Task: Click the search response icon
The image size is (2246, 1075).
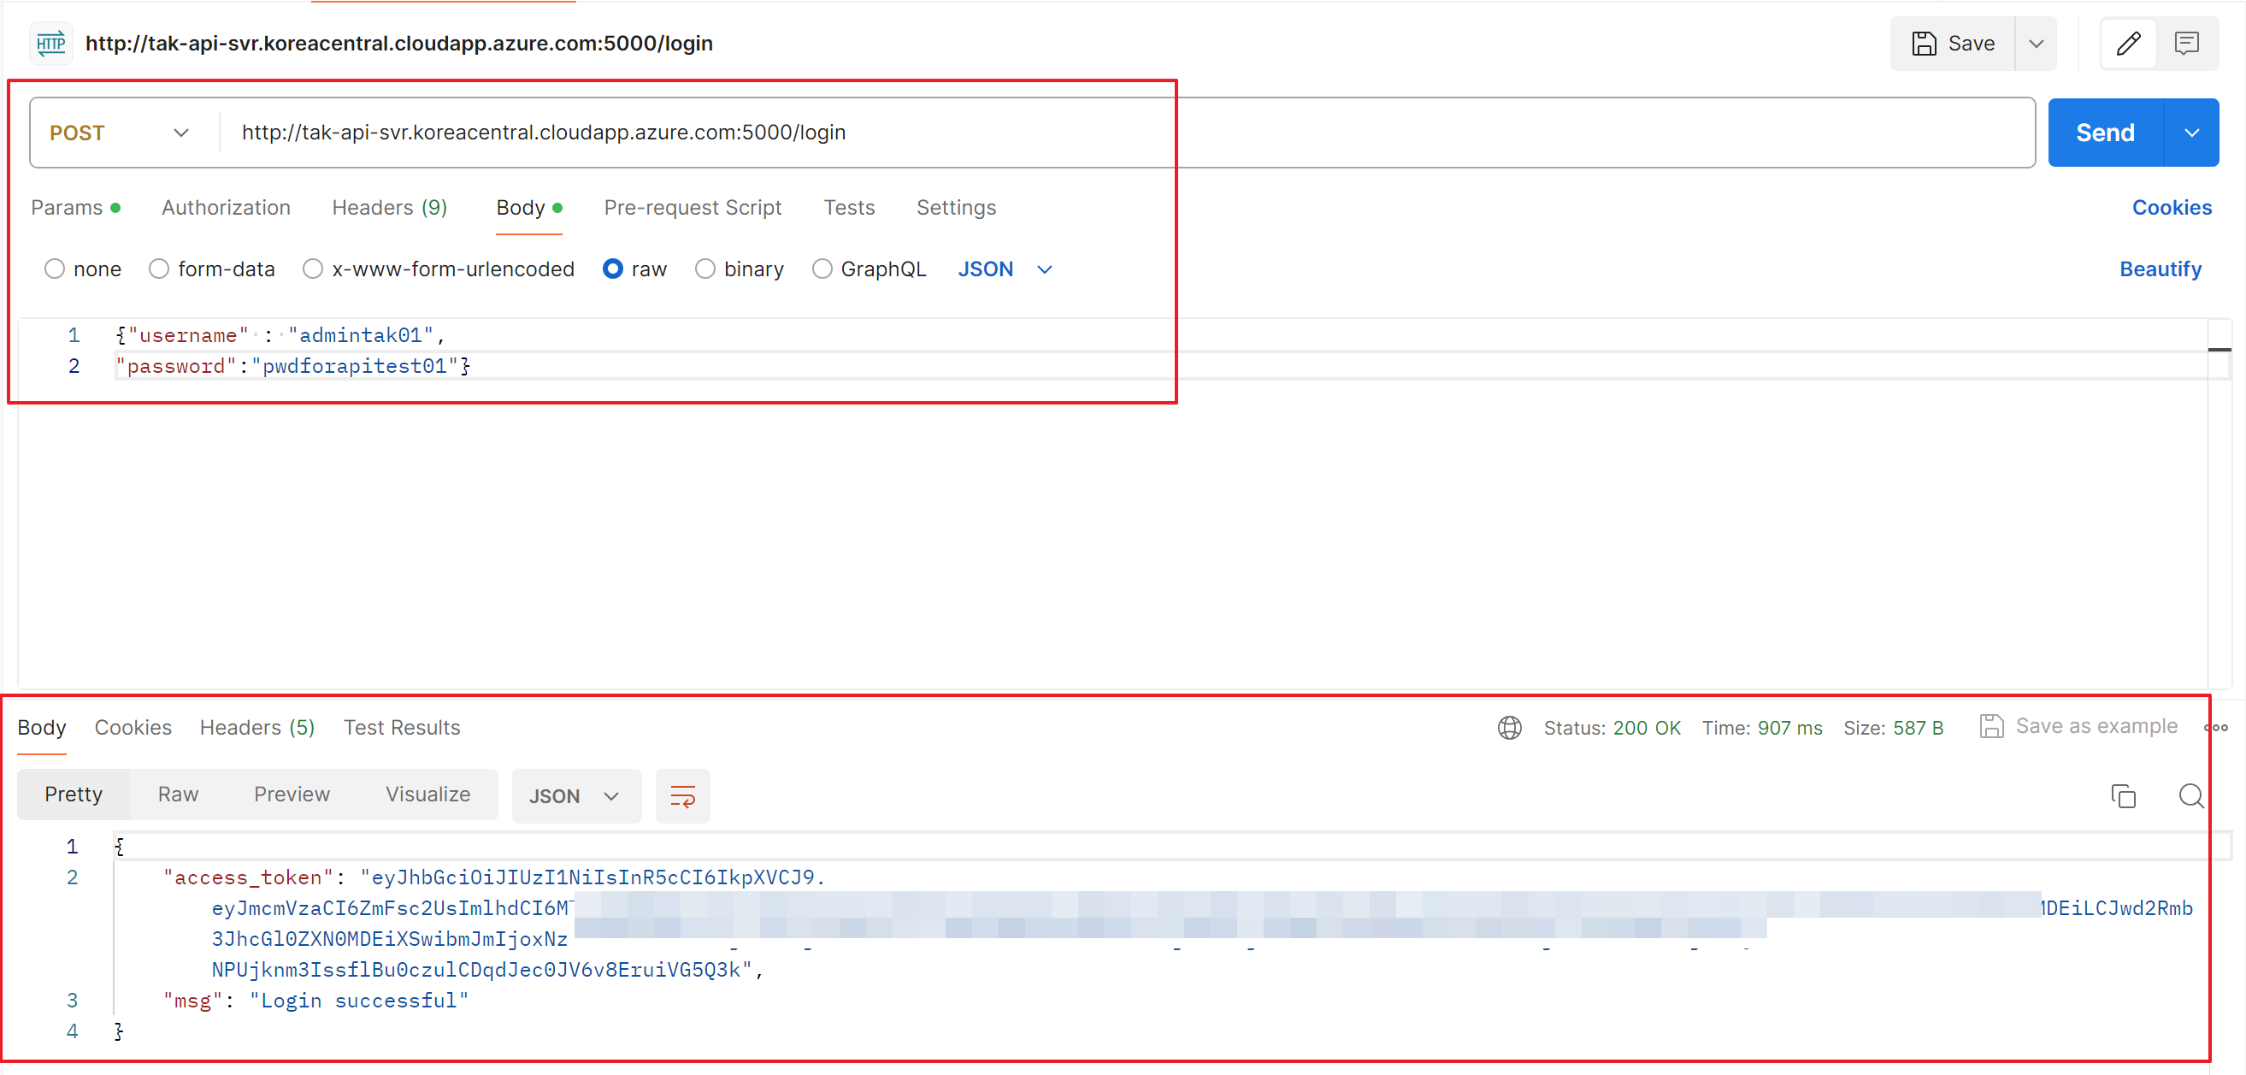Action: coord(2190,796)
